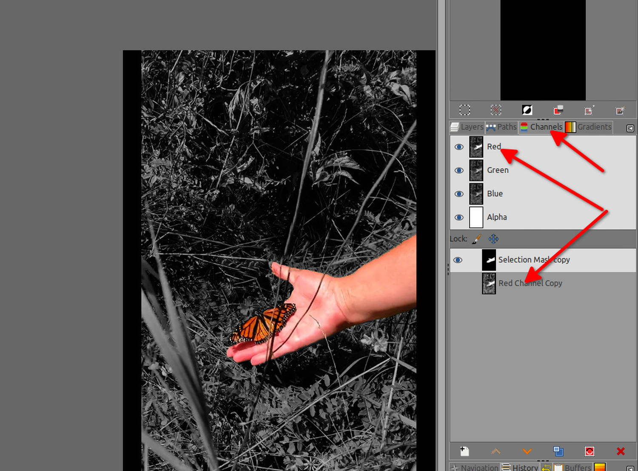Select the Selection Mask copy channel
638x471 pixels.
pyautogui.click(x=543, y=260)
